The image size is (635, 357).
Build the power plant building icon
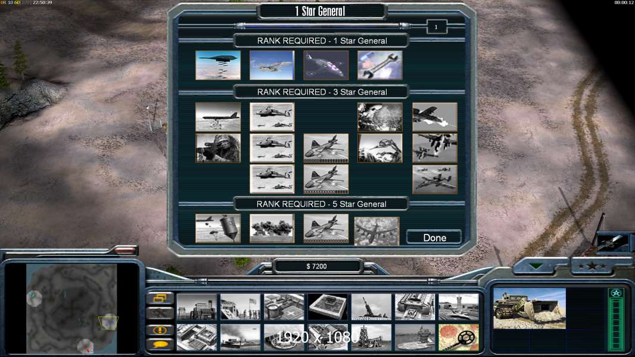pyautogui.click(x=197, y=307)
